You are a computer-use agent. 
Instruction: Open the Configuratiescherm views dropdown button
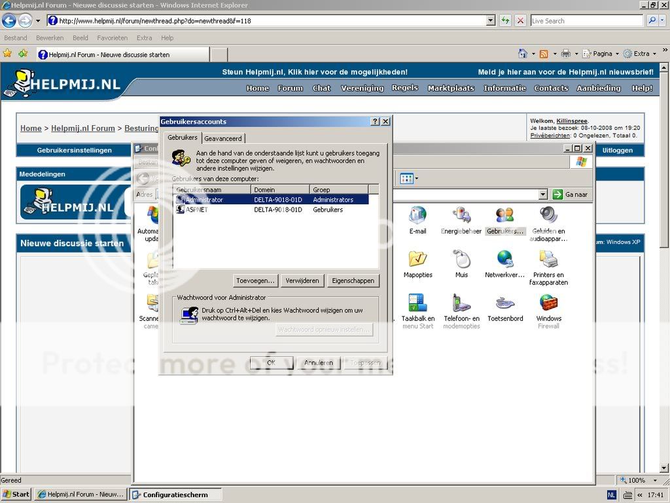[x=409, y=179]
